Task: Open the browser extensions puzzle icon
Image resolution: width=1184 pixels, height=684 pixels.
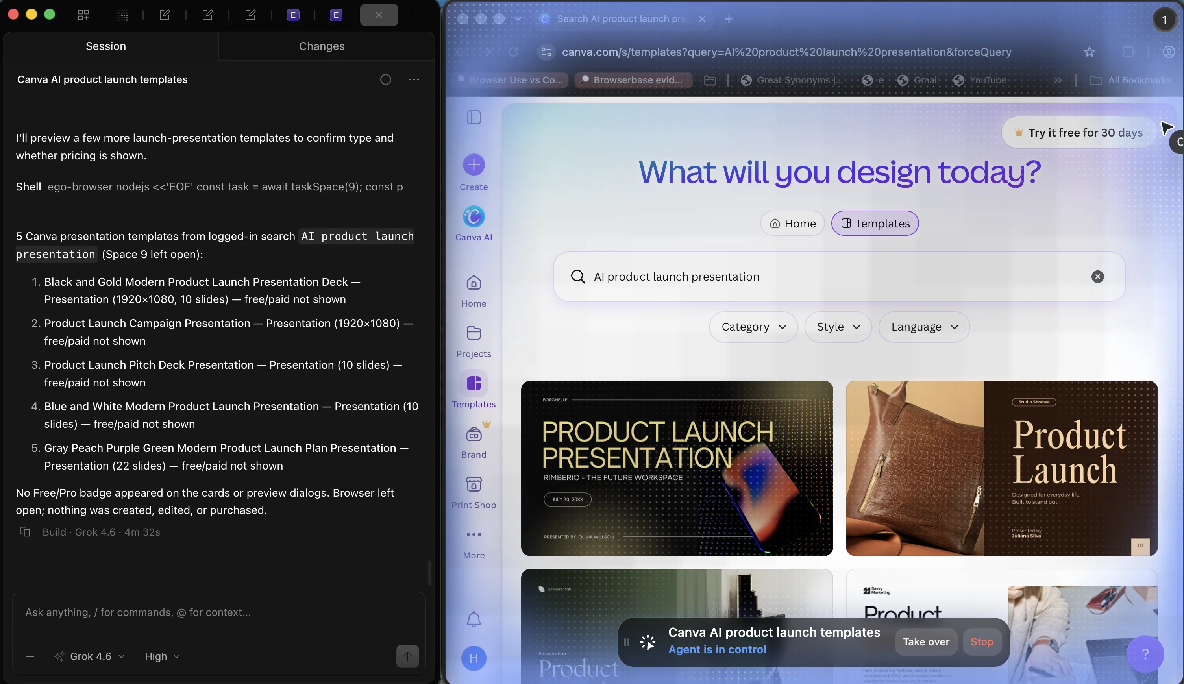Action: pyautogui.click(x=1128, y=52)
